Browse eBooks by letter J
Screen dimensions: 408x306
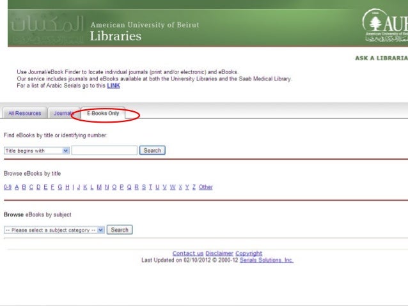tap(79, 187)
